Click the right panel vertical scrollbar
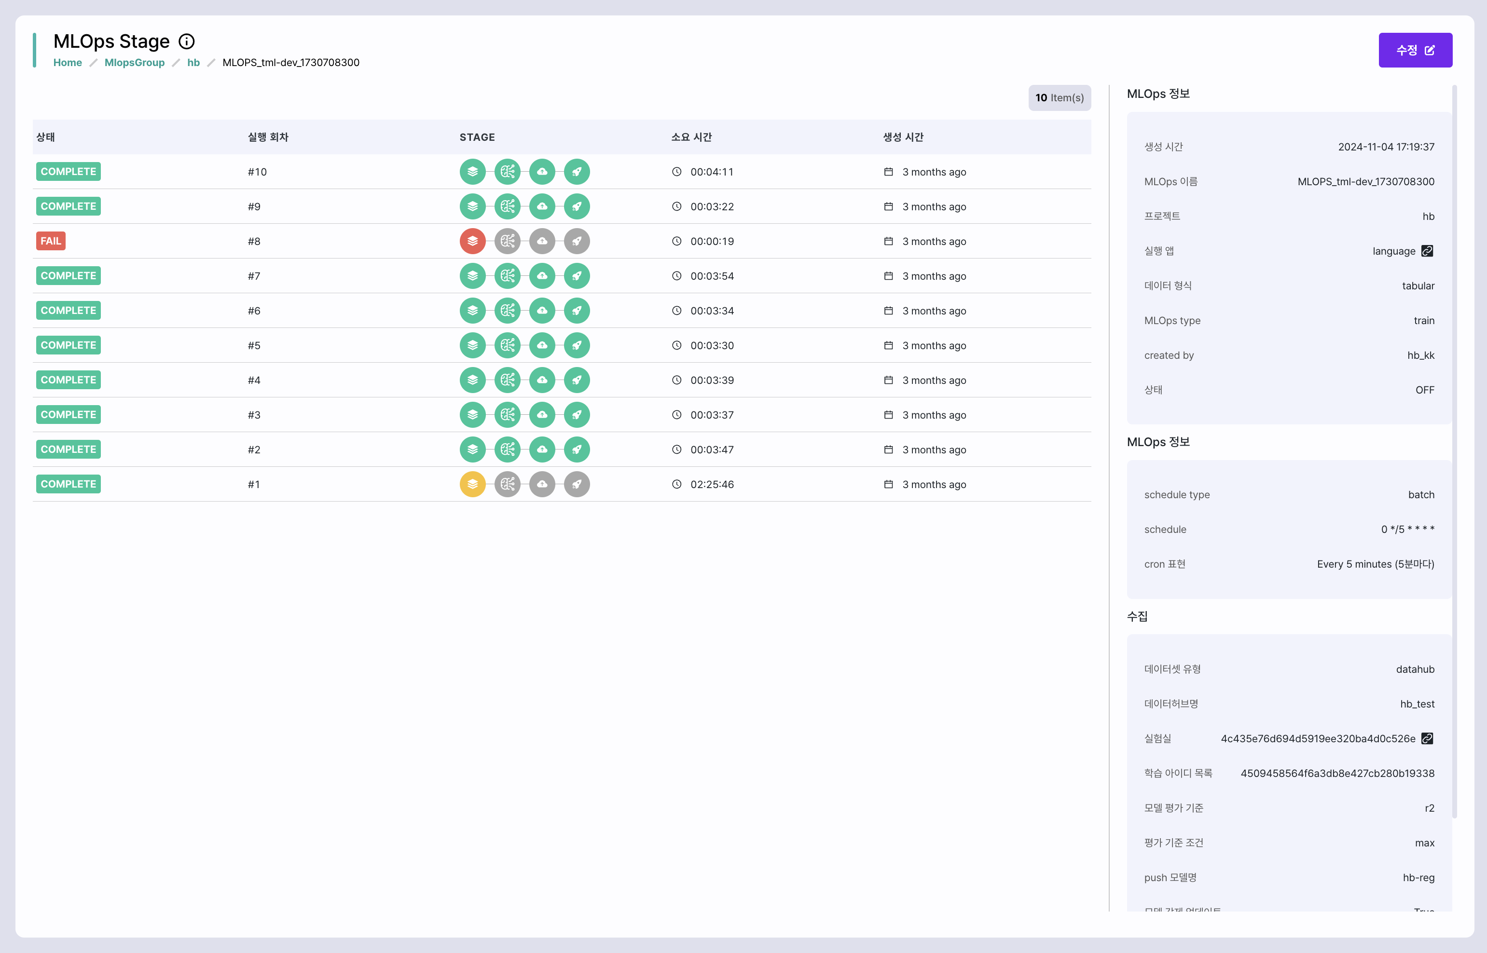1487x953 pixels. click(x=1454, y=452)
